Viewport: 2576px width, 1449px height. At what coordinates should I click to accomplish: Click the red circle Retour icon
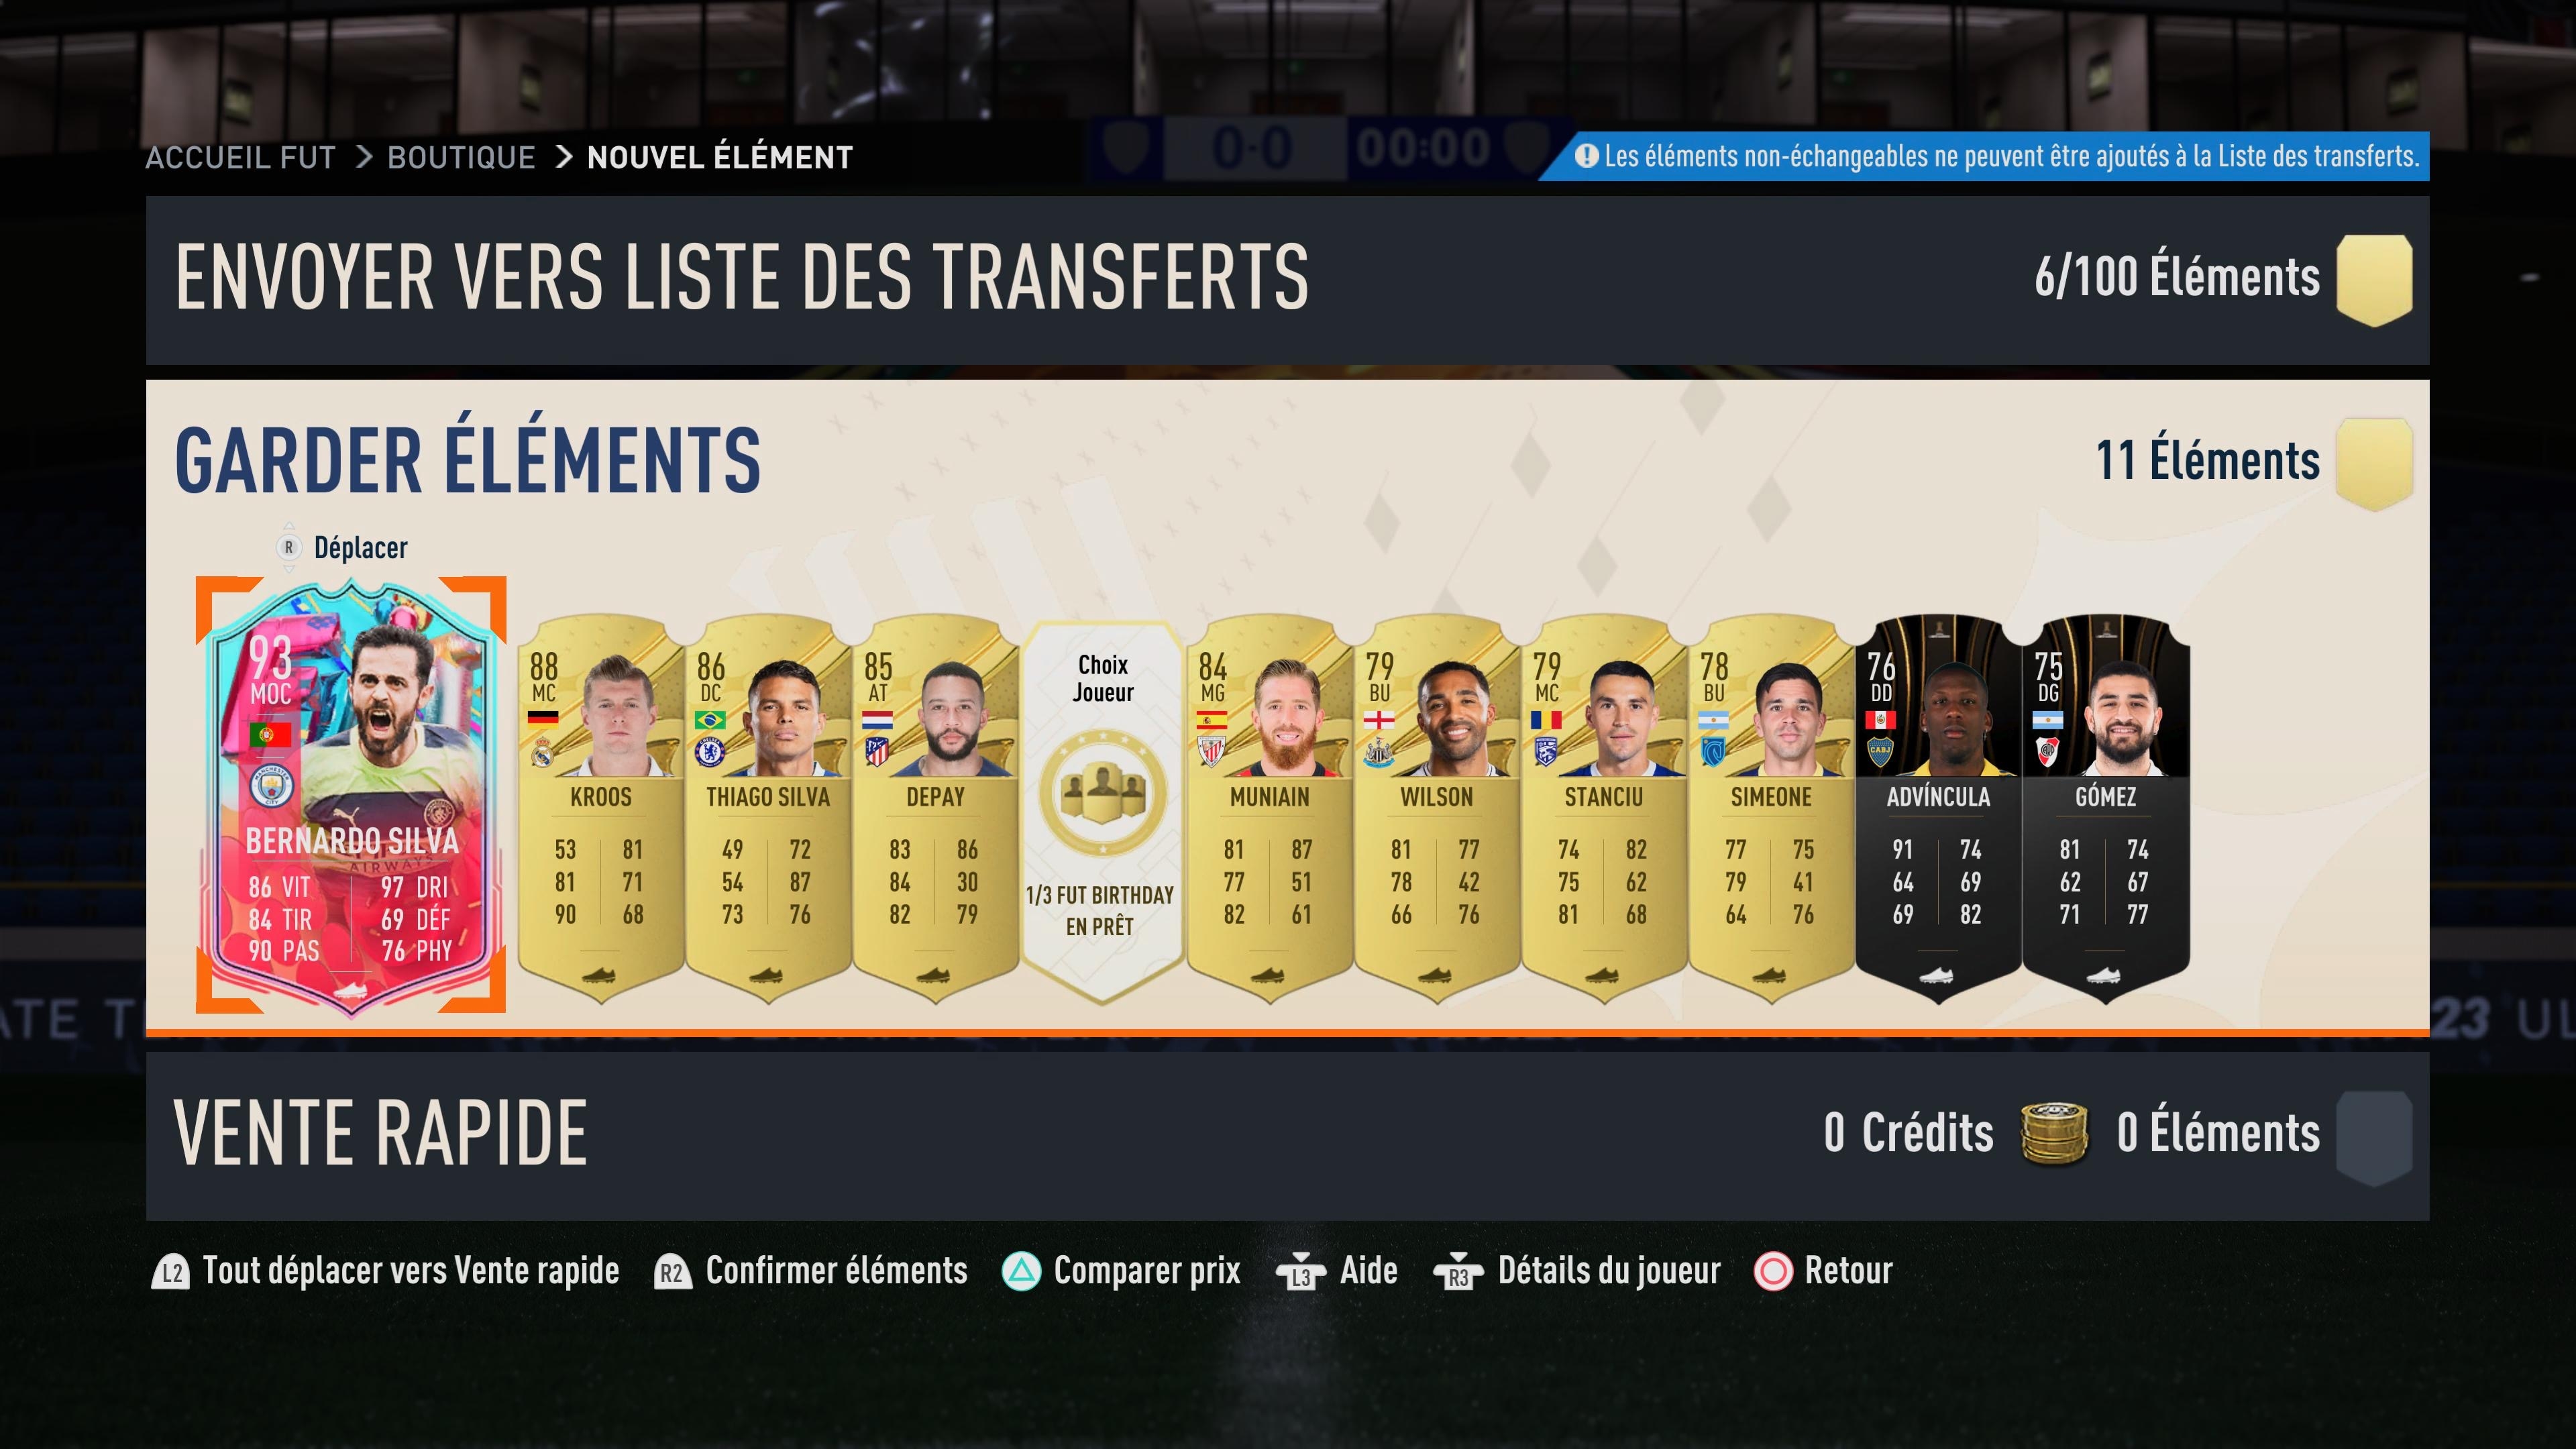[1773, 1272]
